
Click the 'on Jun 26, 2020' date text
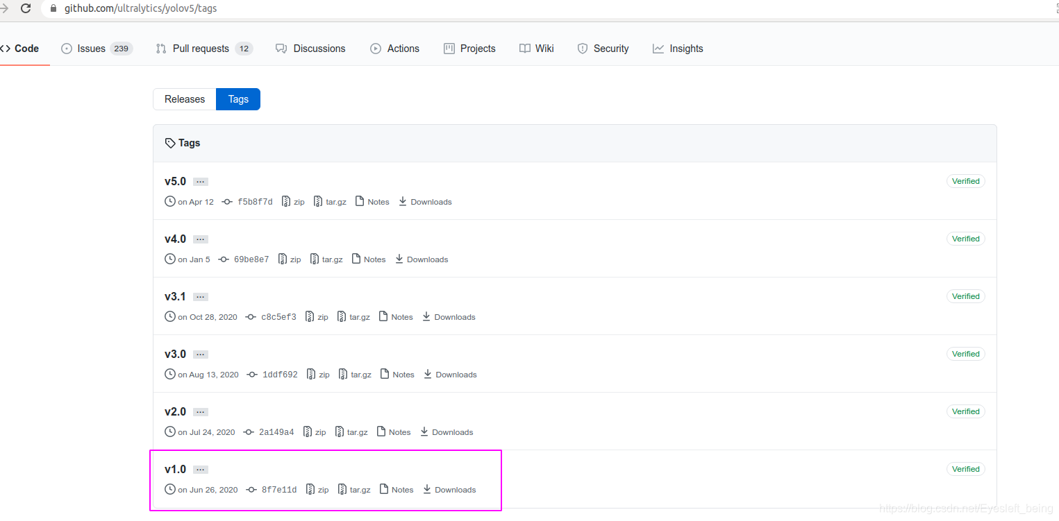pos(208,490)
